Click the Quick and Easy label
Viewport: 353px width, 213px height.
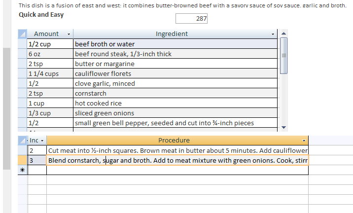click(41, 14)
